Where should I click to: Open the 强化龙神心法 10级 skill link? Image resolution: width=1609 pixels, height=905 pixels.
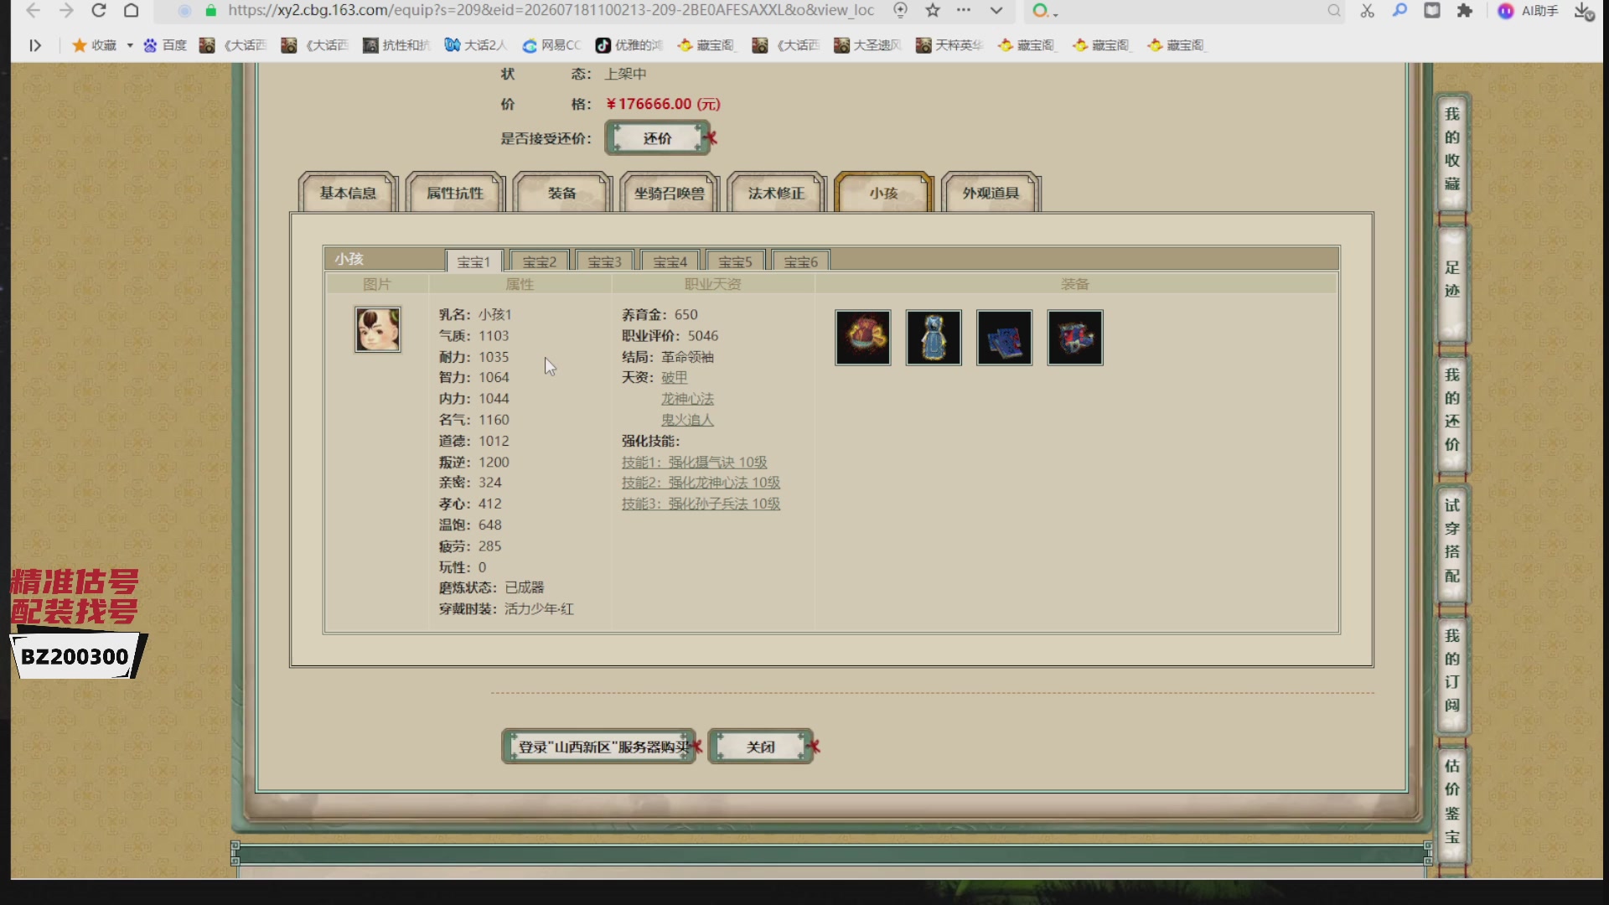click(701, 483)
